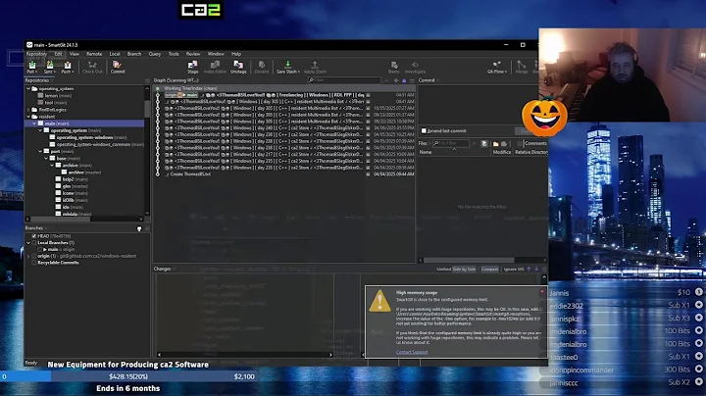Open the Help menu
The width and height of the screenshot is (706, 396).
pyautogui.click(x=236, y=54)
